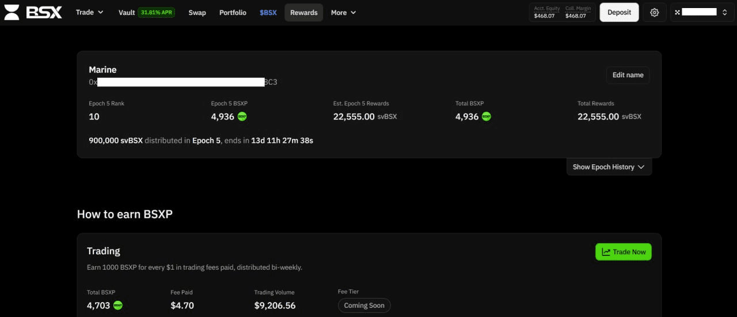737x317 pixels.
Task: Click the Epoch 5 Rank value 10
Action: click(x=94, y=116)
